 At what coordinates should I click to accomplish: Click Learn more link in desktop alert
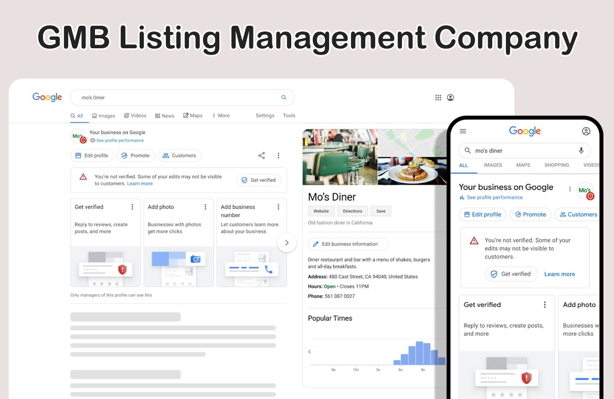(x=140, y=184)
